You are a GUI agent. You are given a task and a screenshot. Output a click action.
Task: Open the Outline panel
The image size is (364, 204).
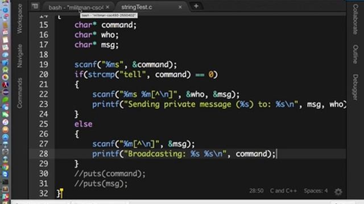tap(355, 54)
